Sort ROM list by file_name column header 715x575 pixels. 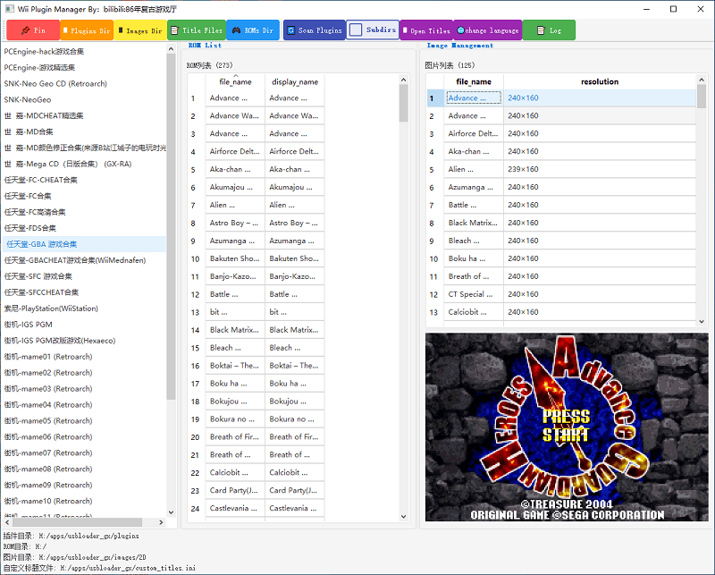(x=235, y=81)
